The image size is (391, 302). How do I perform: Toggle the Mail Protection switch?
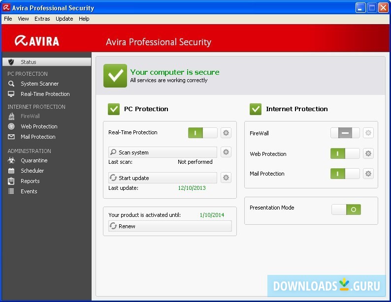(345, 174)
